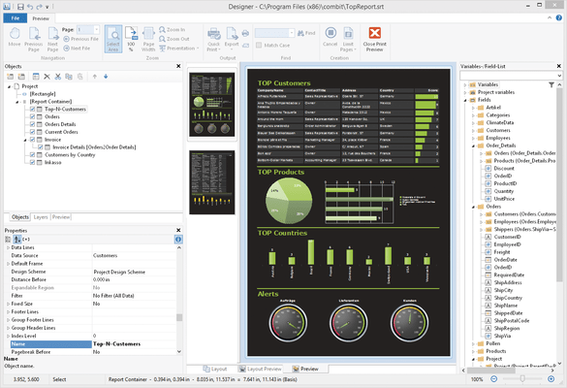567x388 pixels.
Task: Click the zoom-in plus icon in status bar
Action: [x=551, y=379]
